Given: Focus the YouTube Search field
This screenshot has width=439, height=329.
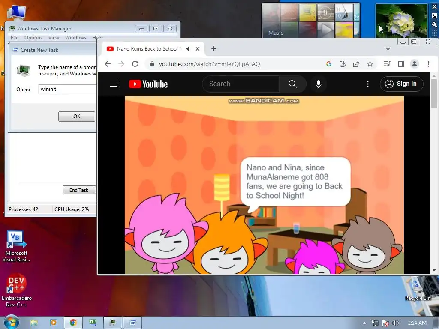Looking at the screenshot, I should 241,84.
